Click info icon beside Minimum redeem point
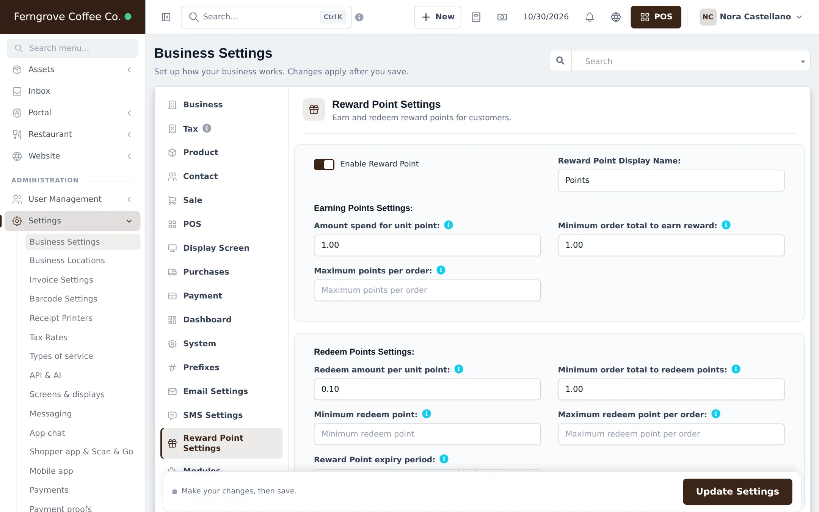Viewport: 819px width, 512px height. (426, 414)
